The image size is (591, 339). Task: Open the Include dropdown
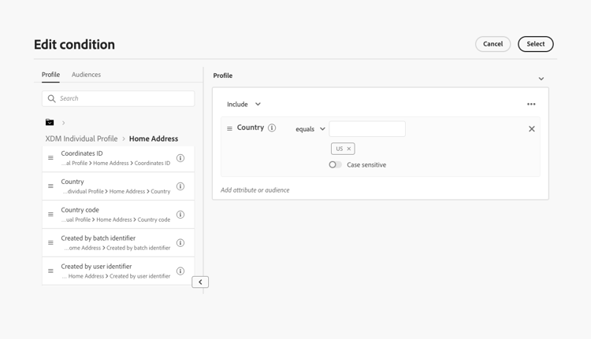243,105
